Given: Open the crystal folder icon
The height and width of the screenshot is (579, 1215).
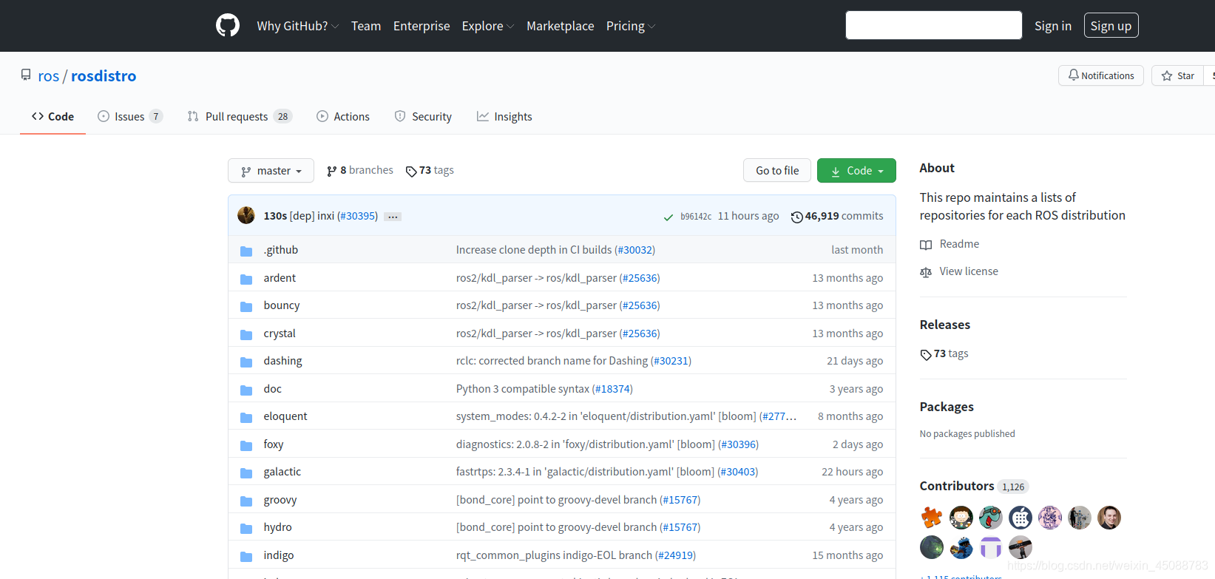Looking at the screenshot, I should click(x=246, y=334).
